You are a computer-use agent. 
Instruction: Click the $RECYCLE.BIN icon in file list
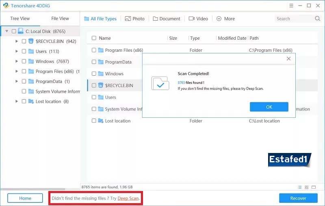100,85
